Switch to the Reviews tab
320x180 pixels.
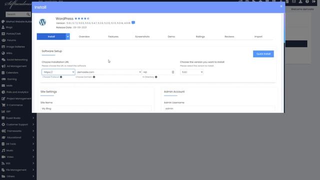pos(229,36)
